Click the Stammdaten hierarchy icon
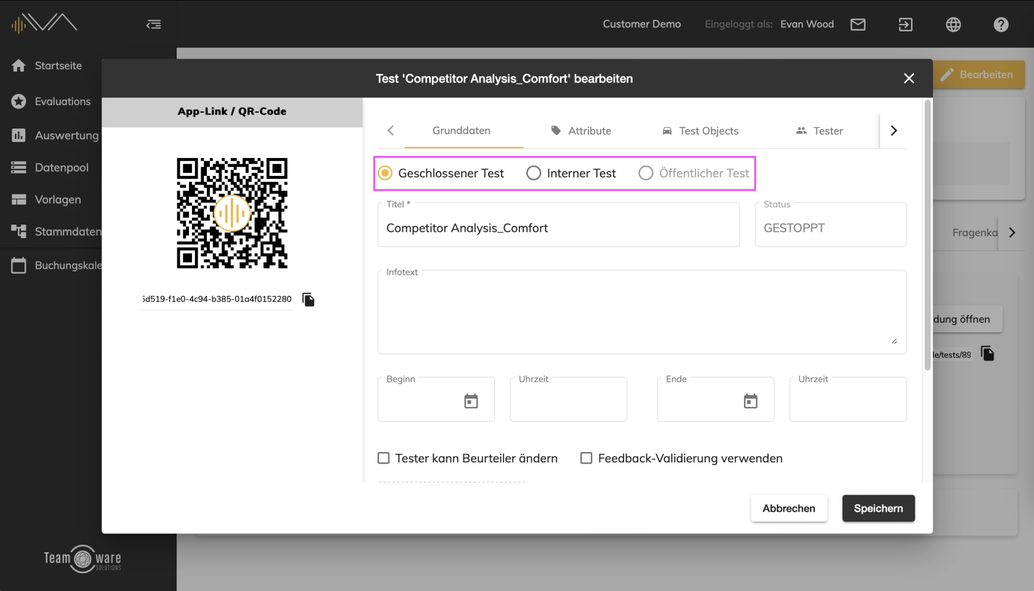Image resolution: width=1034 pixels, height=591 pixels. (x=18, y=231)
